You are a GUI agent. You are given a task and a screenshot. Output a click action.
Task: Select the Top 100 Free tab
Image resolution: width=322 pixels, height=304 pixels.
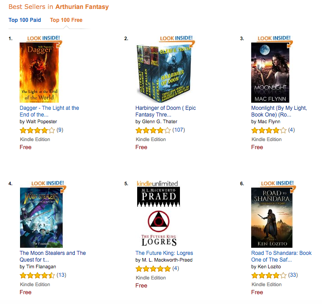[66, 20]
